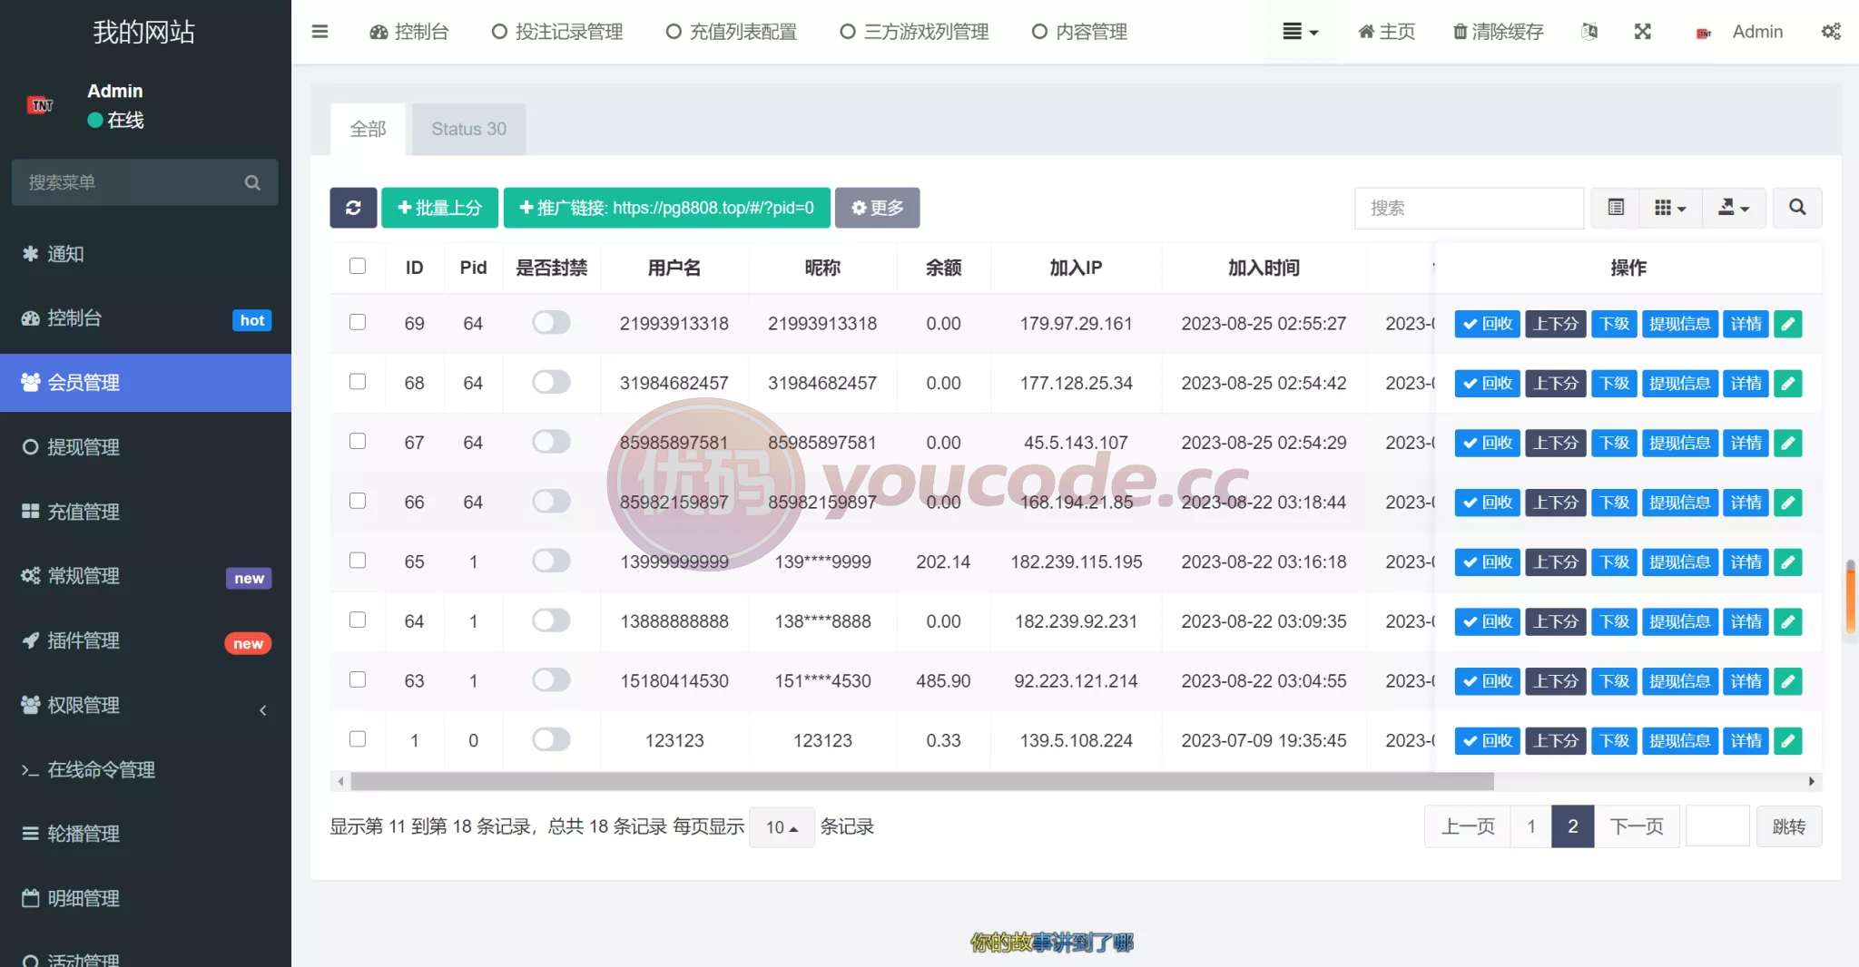The height and width of the screenshot is (967, 1859).
Task: Click the search magnifier button beside the search box
Action: pyautogui.click(x=1797, y=208)
